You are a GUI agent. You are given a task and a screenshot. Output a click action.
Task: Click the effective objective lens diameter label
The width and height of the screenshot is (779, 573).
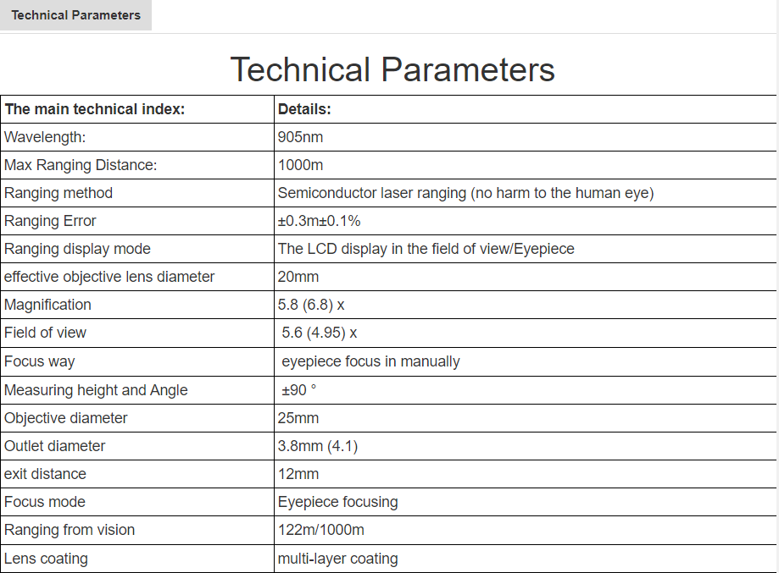(109, 277)
